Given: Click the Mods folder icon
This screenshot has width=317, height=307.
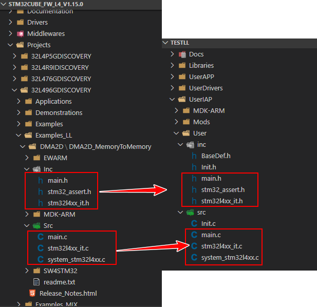Looking at the screenshot, I should [x=186, y=122].
